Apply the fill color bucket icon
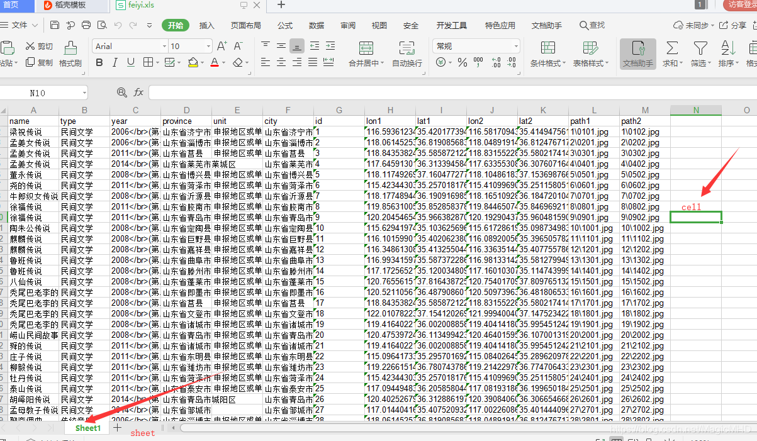The height and width of the screenshot is (441, 757). tap(193, 63)
